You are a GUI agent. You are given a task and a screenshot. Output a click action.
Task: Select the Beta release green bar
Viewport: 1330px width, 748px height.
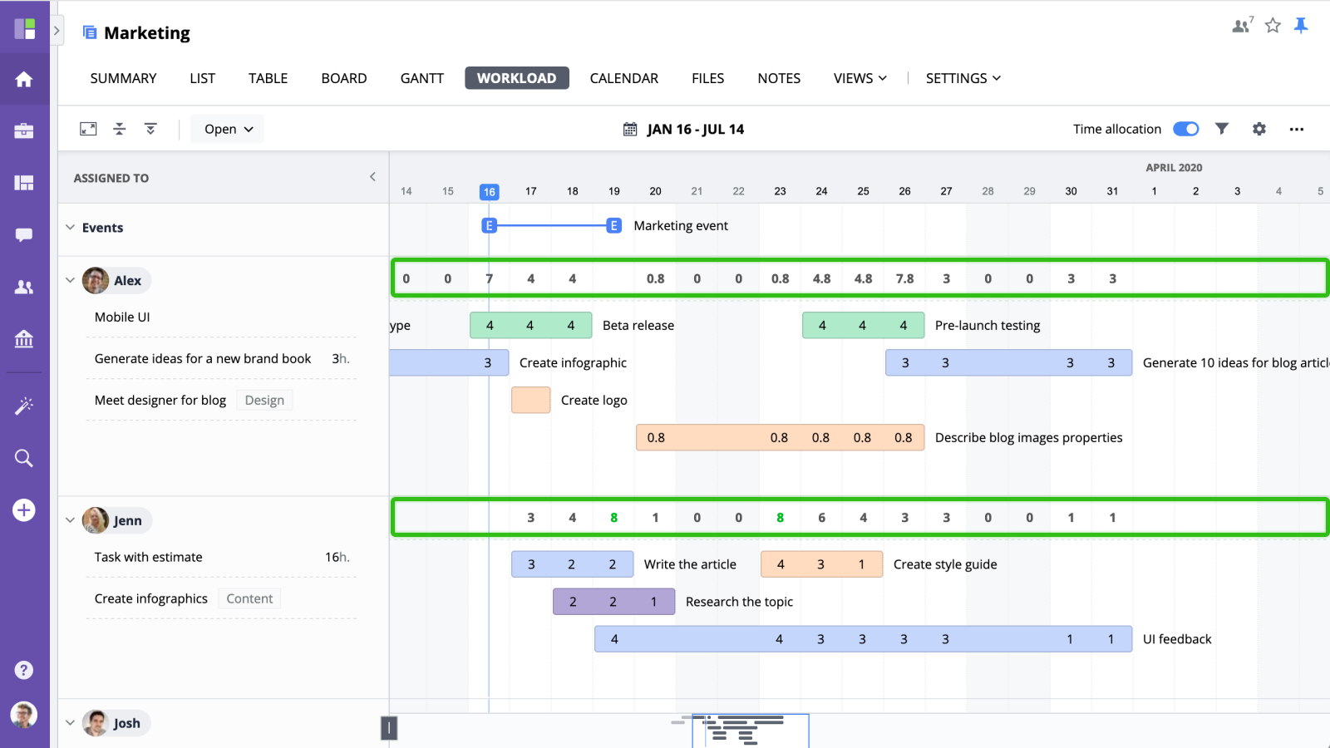(530, 325)
